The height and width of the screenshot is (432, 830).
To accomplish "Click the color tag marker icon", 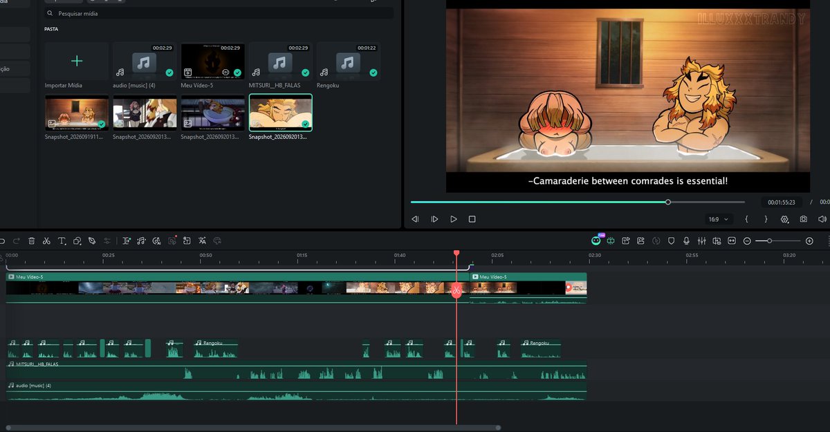I will pos(92,241).
